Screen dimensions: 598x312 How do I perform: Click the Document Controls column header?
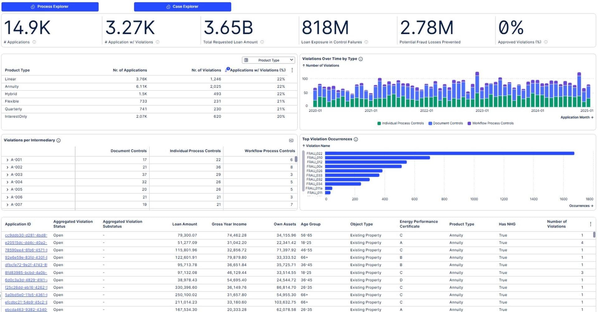[129, 151]
